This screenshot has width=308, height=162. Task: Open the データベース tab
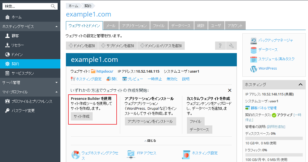coord(181,26)
